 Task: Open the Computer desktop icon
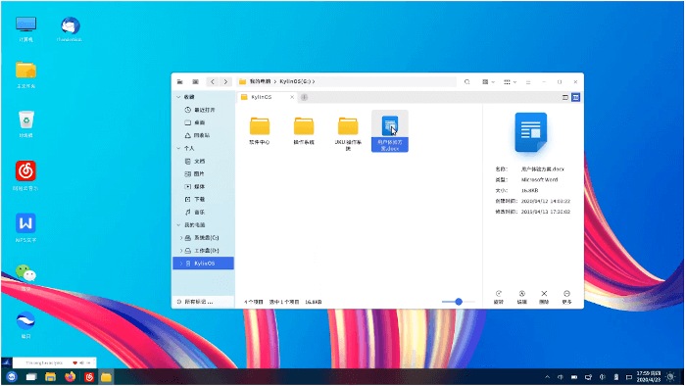[x=25, y=28]
